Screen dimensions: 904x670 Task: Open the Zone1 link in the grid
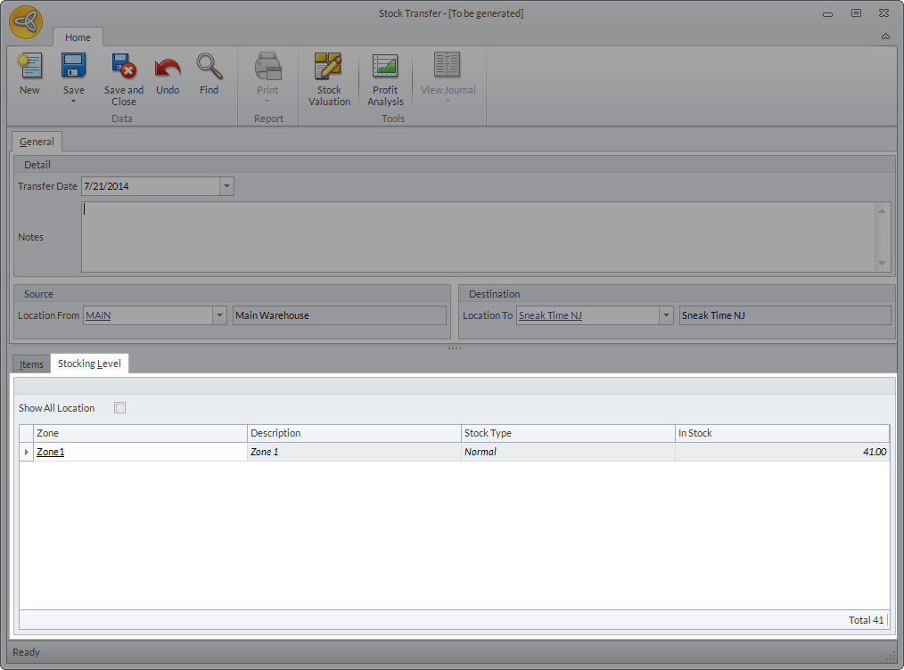tap(50, 452)
